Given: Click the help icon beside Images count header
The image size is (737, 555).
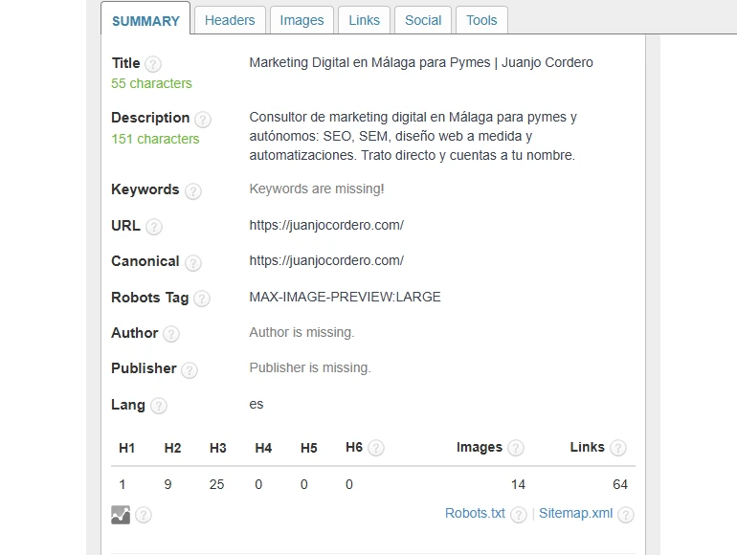Looking at the screenshot, I should (516, 448).
